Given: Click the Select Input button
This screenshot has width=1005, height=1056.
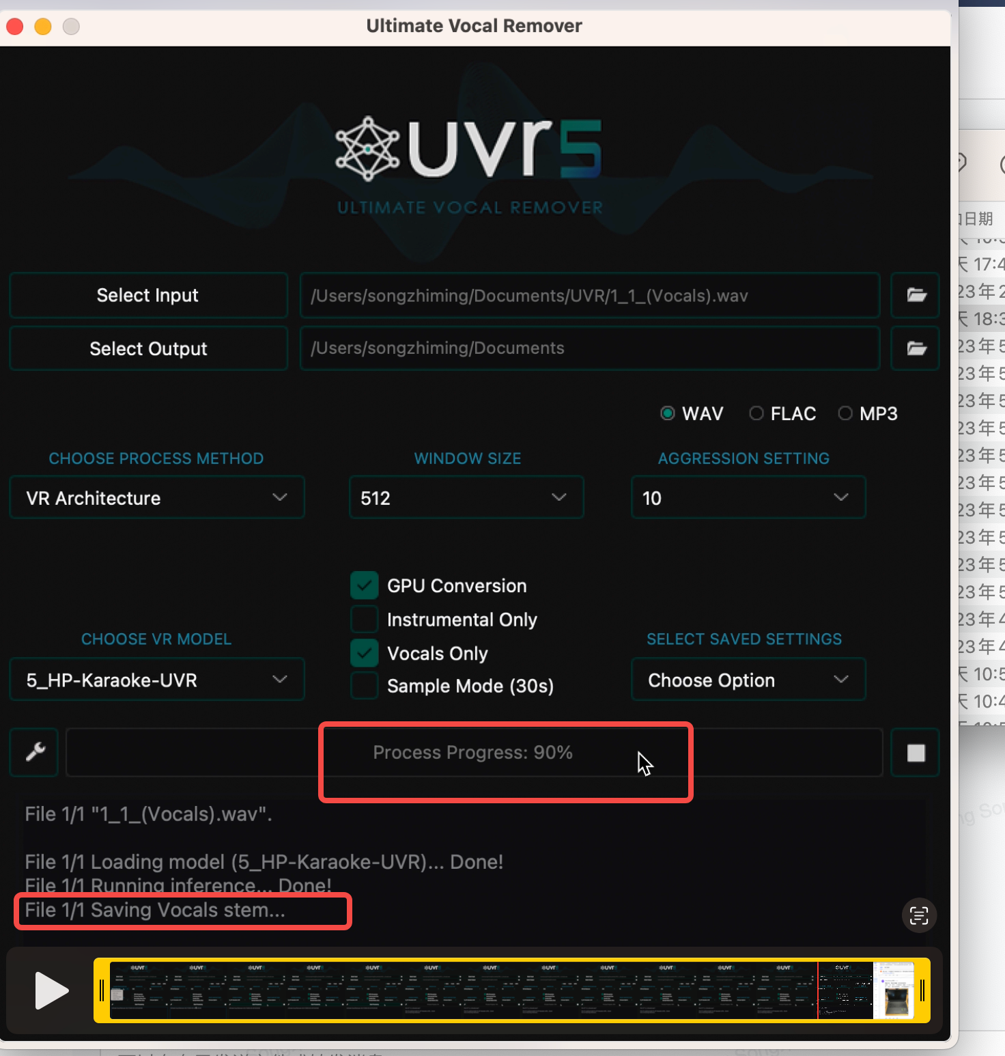Looking at the screenshot, I should click(147, 295).
